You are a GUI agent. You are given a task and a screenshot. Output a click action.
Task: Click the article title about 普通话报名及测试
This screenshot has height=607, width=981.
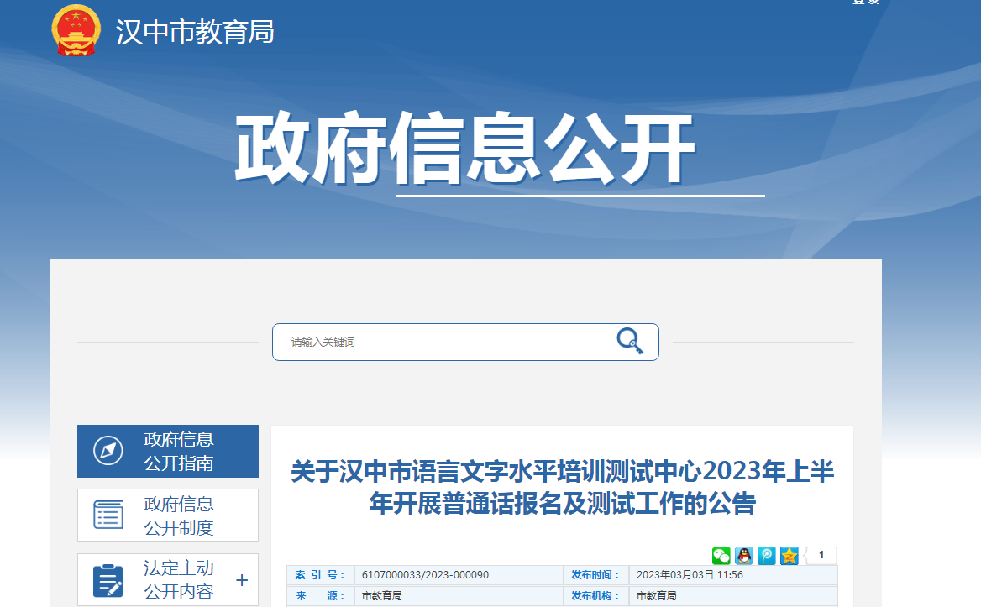click(x=562, y=487)
